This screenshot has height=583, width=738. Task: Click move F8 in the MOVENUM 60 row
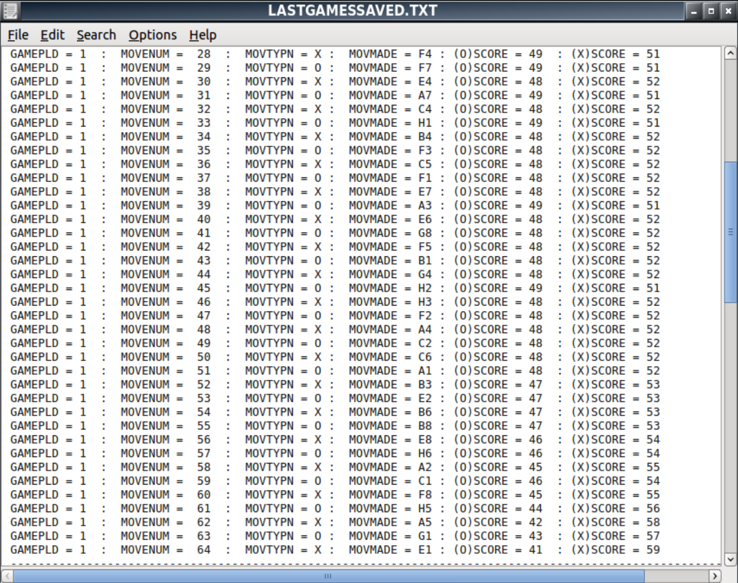click(425, 495)
